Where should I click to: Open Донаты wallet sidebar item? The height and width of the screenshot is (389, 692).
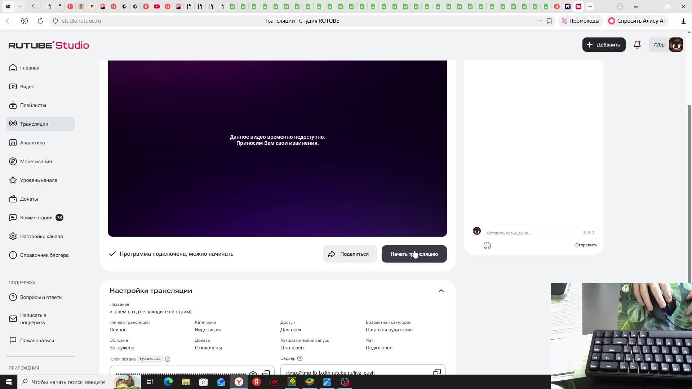pyautogui.click(x=29, y=199)
